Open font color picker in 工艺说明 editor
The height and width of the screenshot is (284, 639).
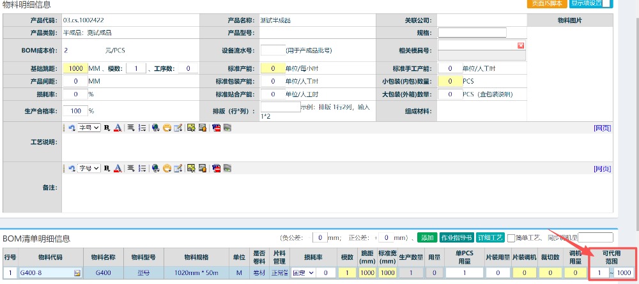[117, 128]
